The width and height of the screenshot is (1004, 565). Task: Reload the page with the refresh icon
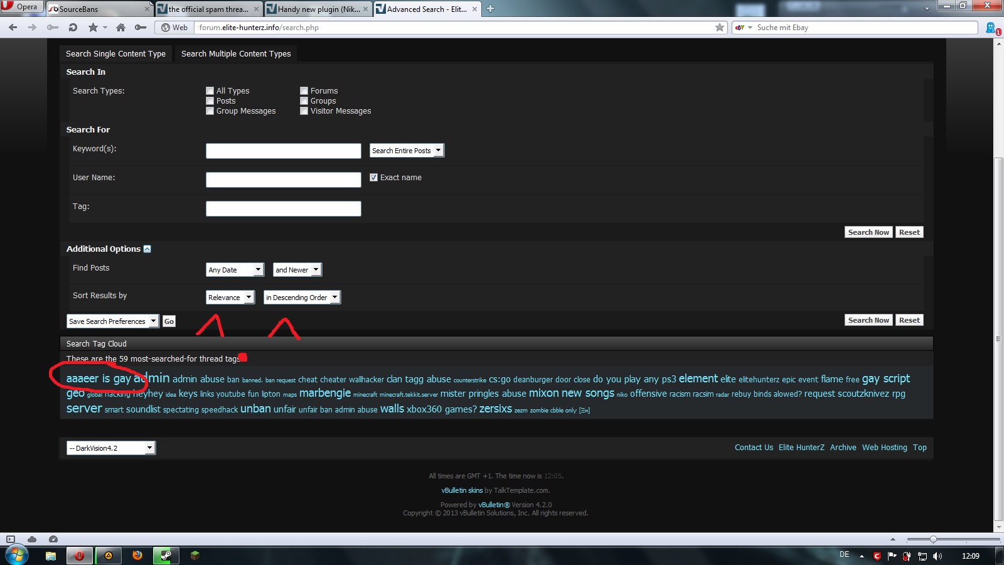click(x=73, y=28)
